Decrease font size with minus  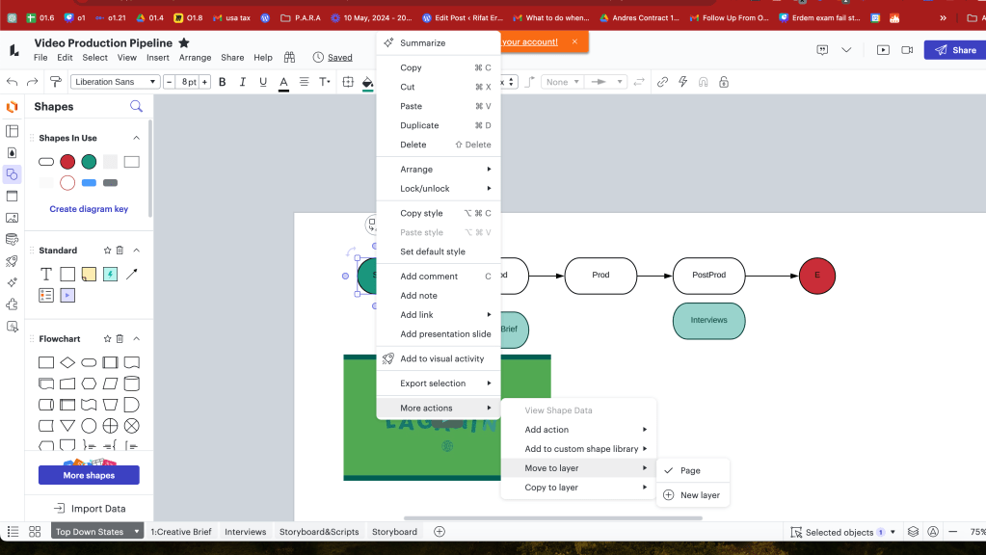(169, 82)
